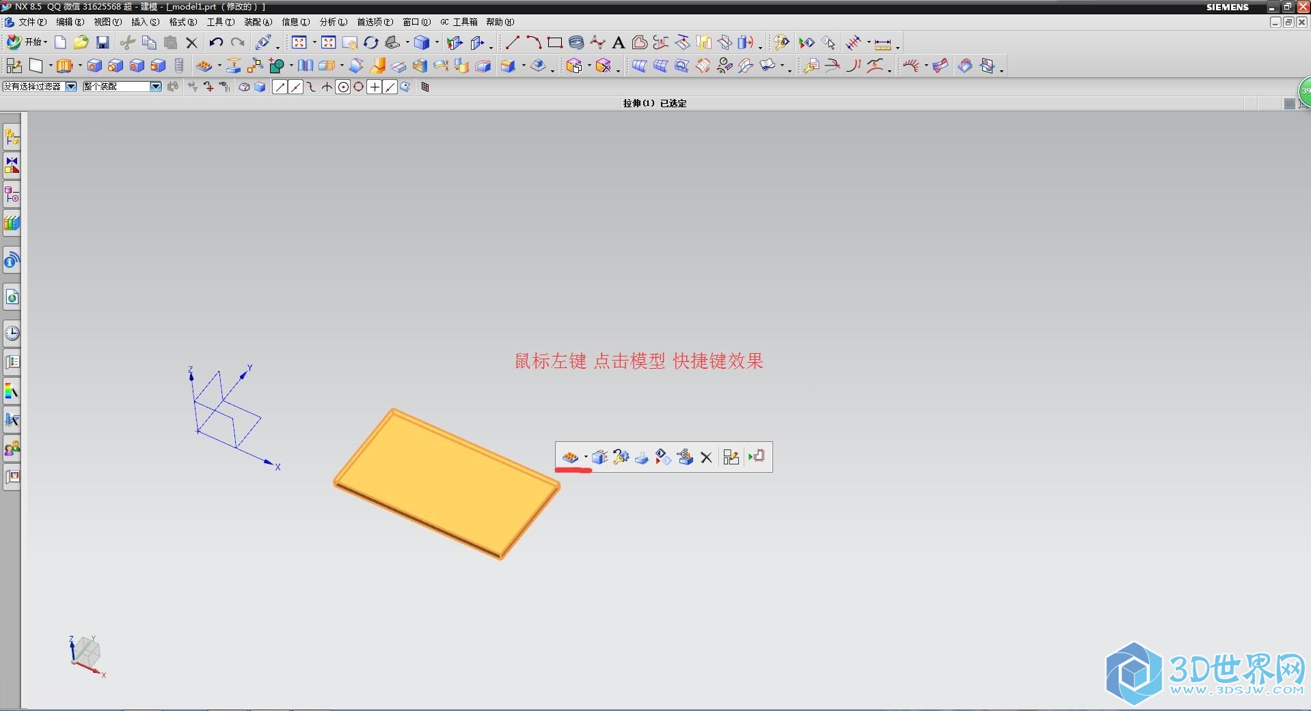Open the Part Navigator sidebar icon

point(12,195)
